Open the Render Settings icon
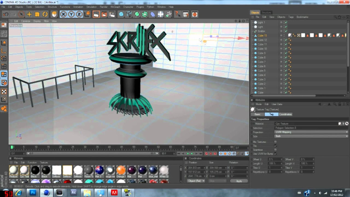This screenshot has height=197, width=350. point(112,14)
